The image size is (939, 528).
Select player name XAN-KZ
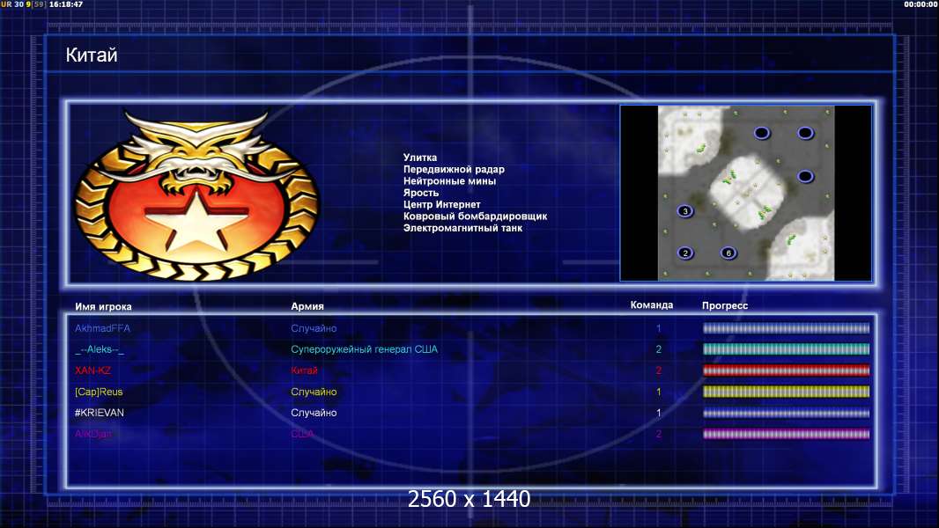point(92,370)
